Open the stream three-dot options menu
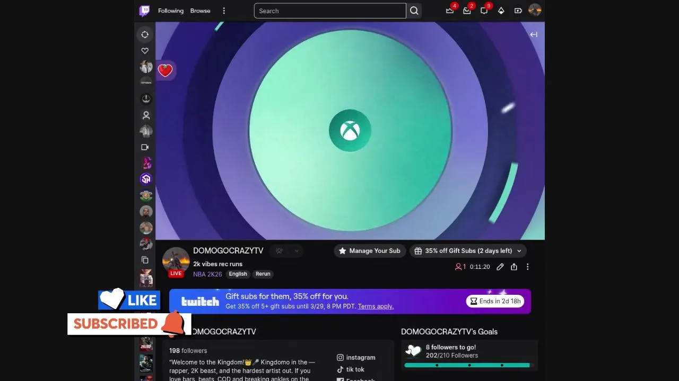Image resolution: width=679 pixels, height=381 pixels. tap(527, 267)
